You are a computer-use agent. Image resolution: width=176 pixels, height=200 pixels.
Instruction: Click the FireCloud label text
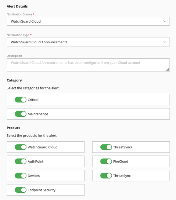121,162
